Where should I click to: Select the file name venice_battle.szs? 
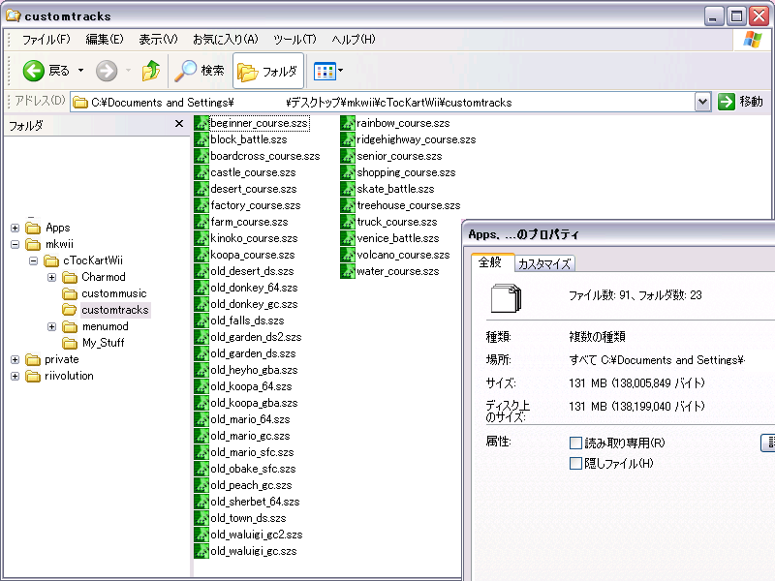[x=398, y=238]
